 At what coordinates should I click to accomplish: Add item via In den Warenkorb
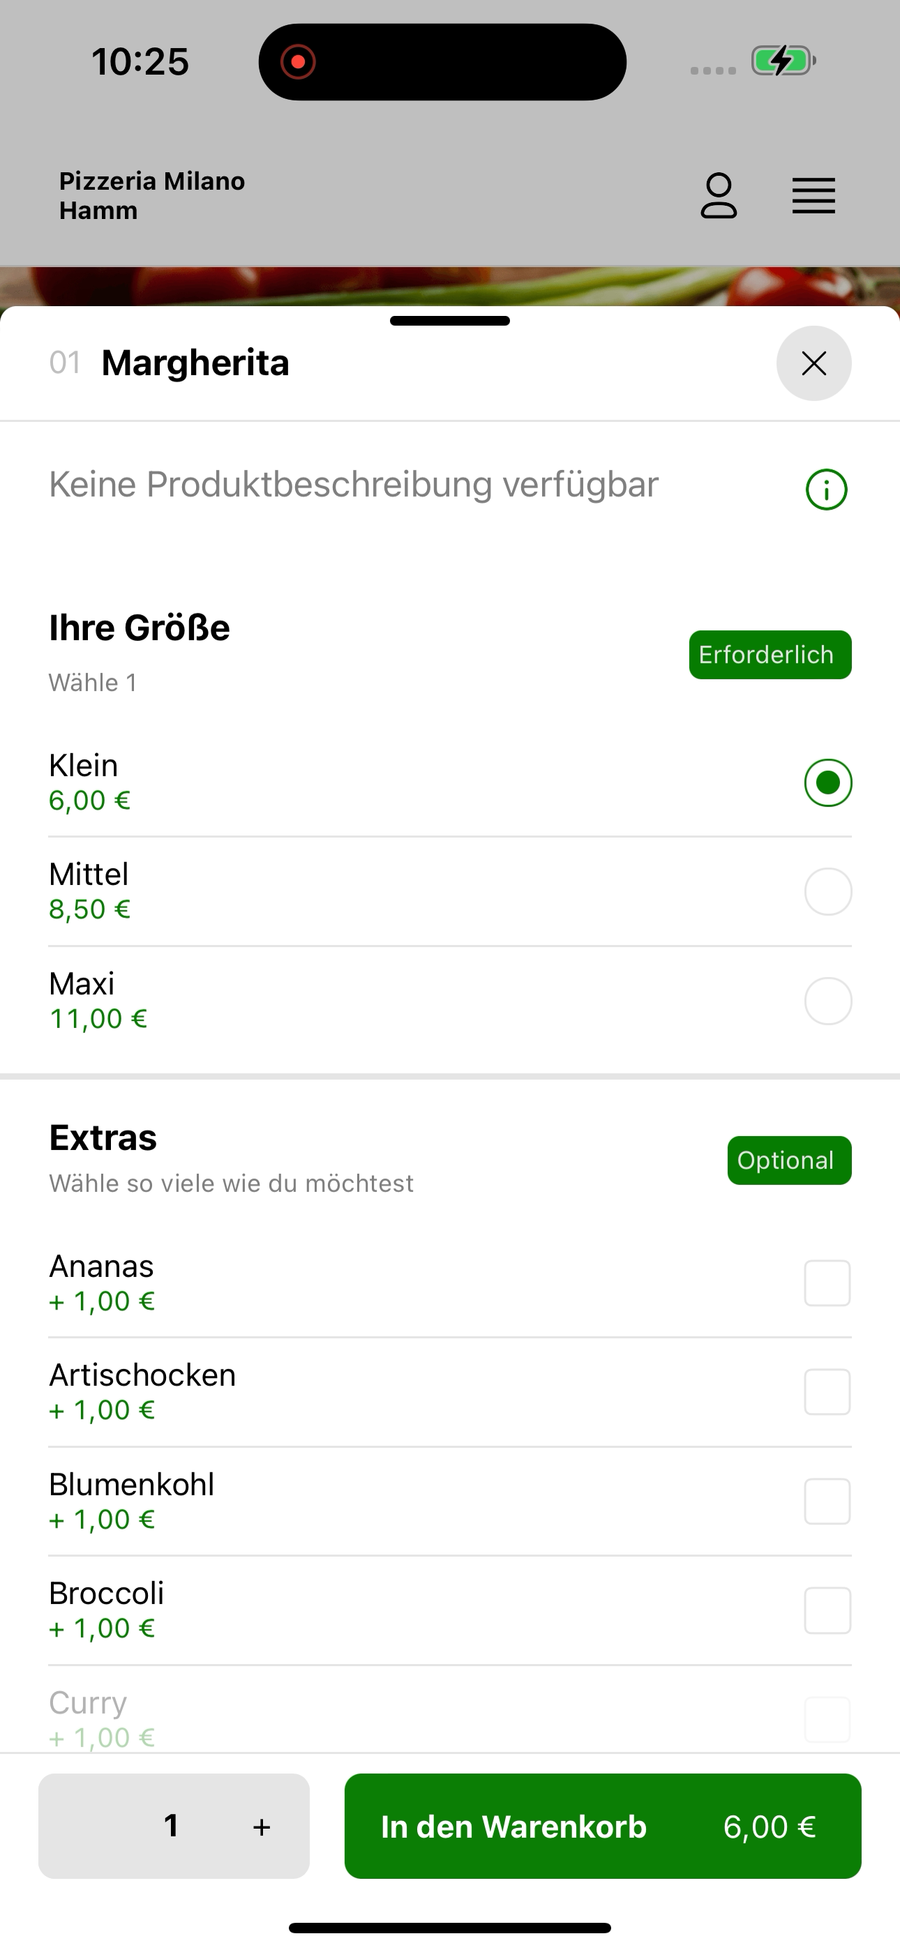(603, 1826)
